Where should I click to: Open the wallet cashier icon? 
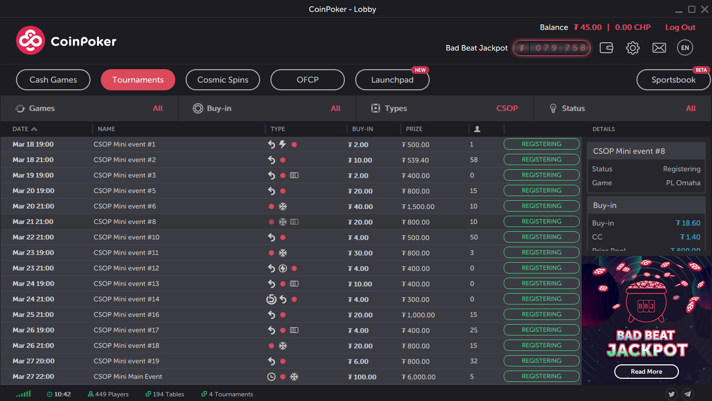tap(607, 48)
